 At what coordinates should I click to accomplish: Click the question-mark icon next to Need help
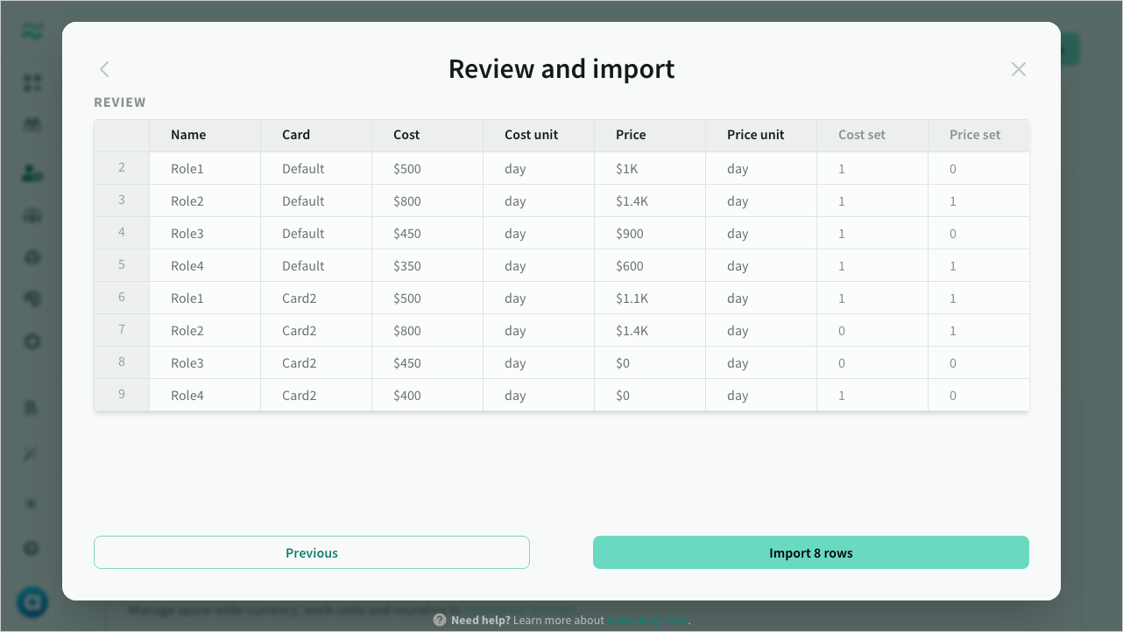(x=438, y=620)
